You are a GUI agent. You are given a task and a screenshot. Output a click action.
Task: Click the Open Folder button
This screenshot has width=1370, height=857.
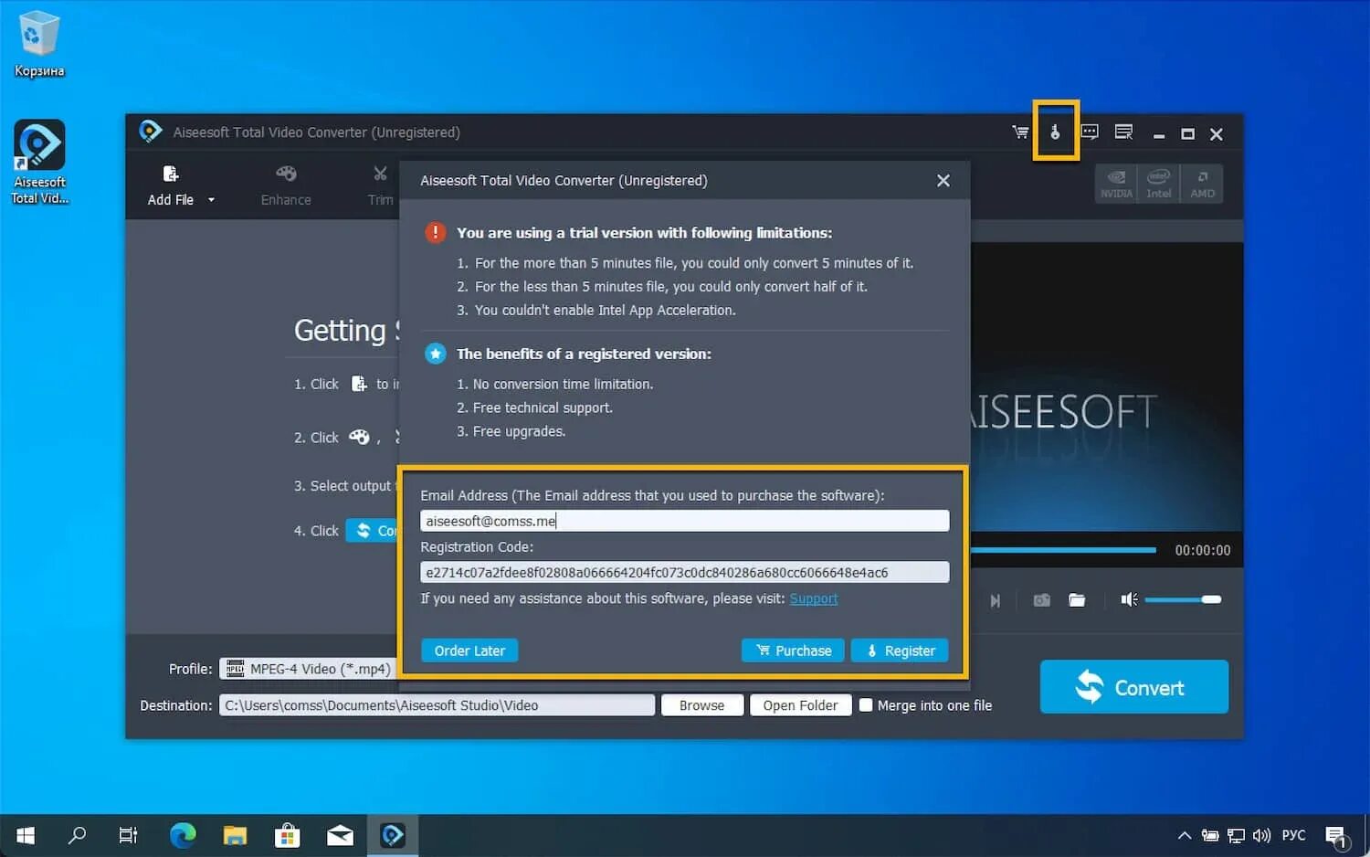coord(800,705)
